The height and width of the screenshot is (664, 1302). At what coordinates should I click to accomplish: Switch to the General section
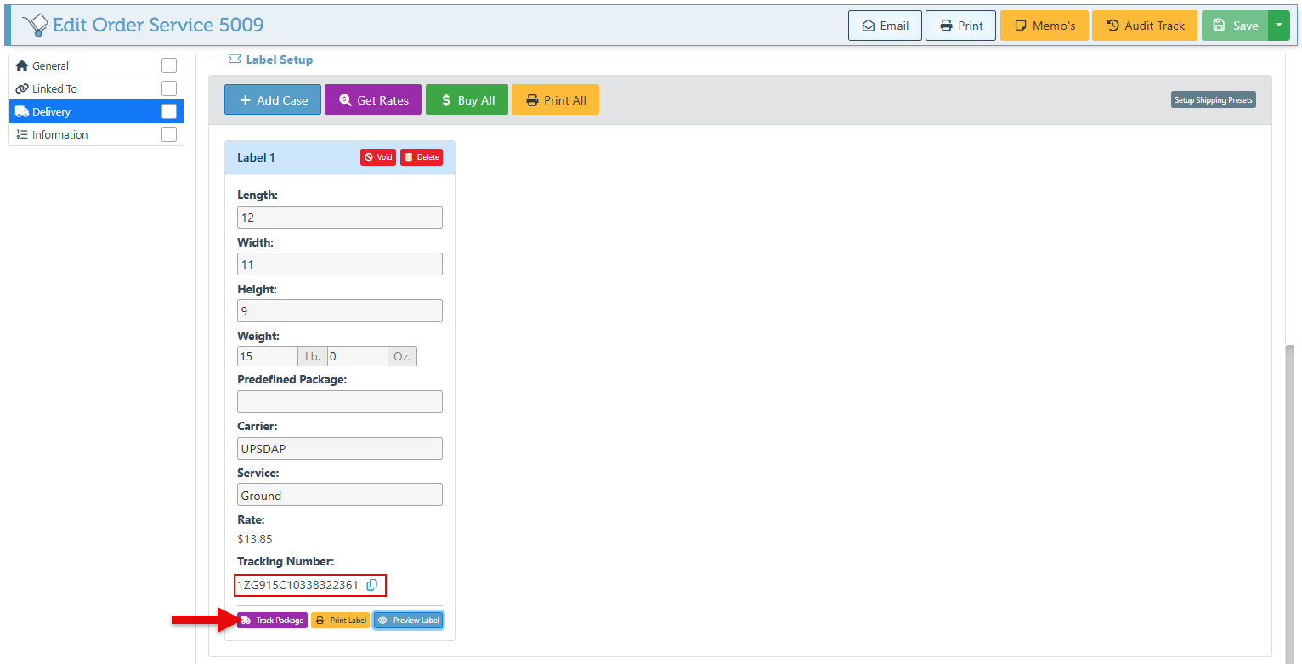coord(51,65)
